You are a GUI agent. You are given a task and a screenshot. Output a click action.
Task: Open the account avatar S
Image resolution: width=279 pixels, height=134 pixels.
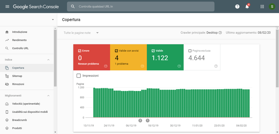(x=272, y=7)
